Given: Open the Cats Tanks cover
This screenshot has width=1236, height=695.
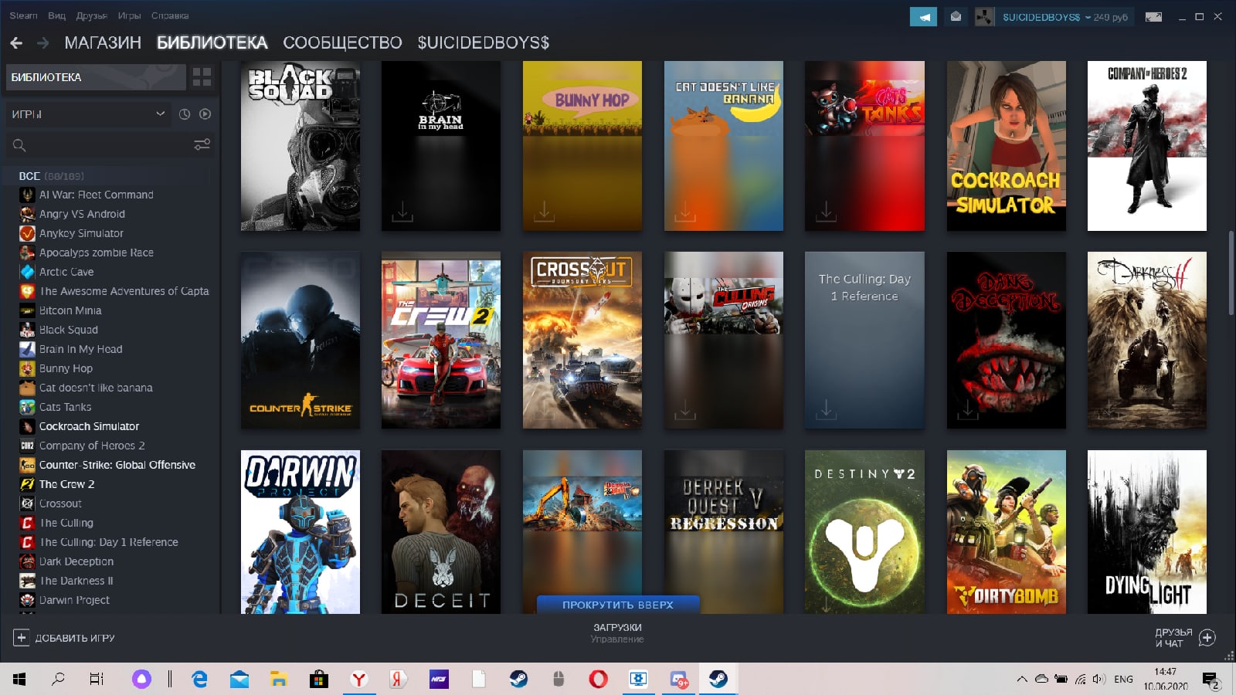Looking at the screenshot, I should pos(864,146).
